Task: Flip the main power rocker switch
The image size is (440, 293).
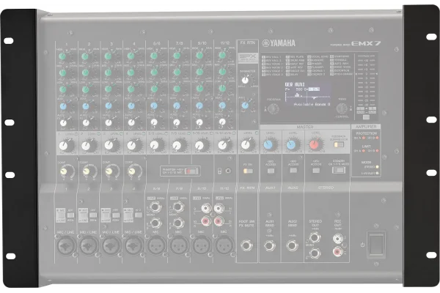Action: click(376, 244)
